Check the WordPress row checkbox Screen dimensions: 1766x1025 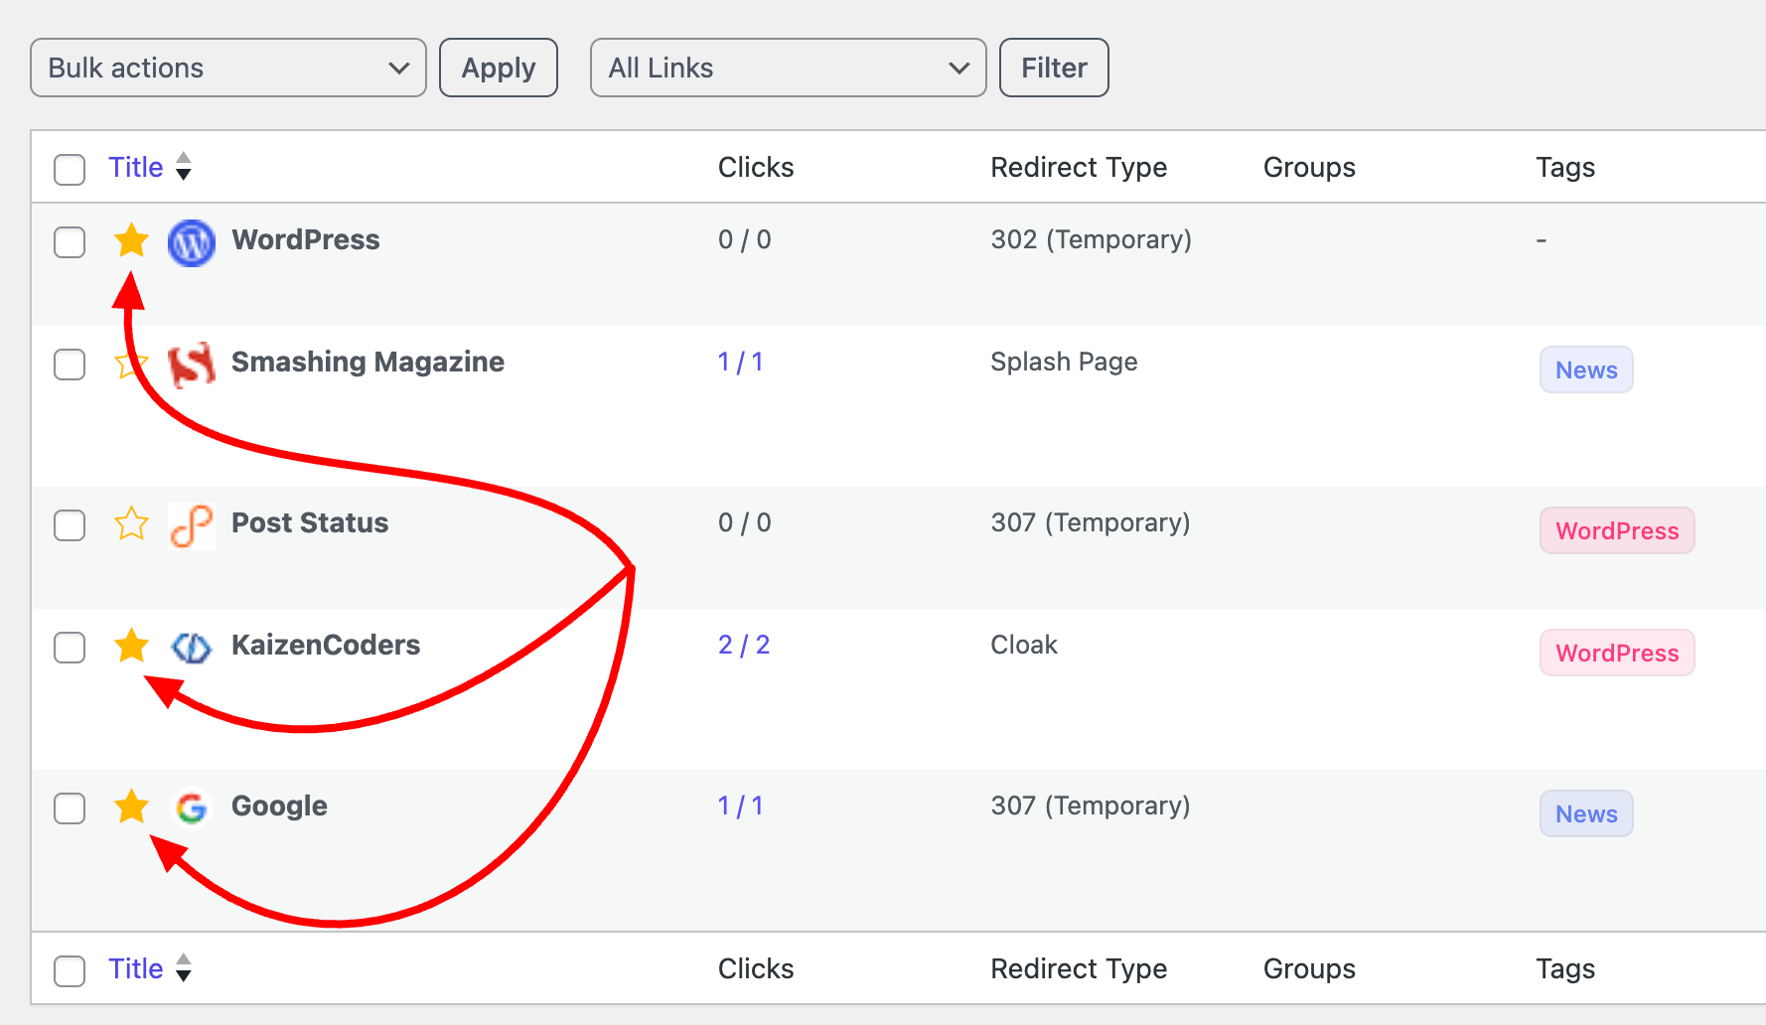[x=69, y=242]
